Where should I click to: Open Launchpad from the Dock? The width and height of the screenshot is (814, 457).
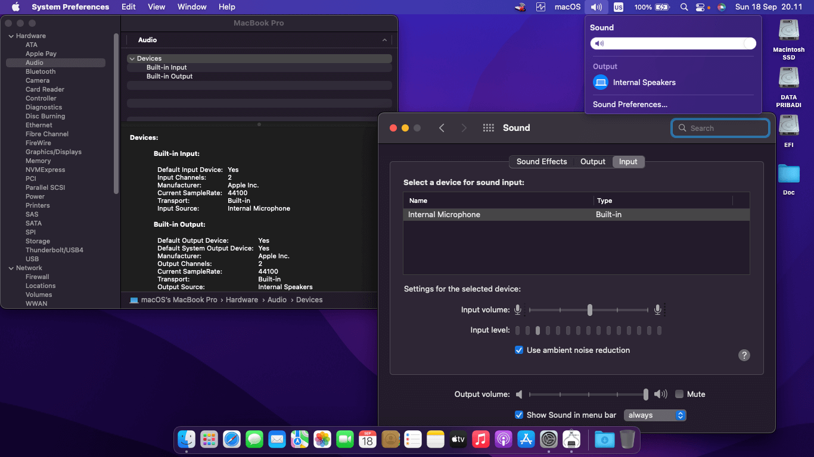click(209, 440)
